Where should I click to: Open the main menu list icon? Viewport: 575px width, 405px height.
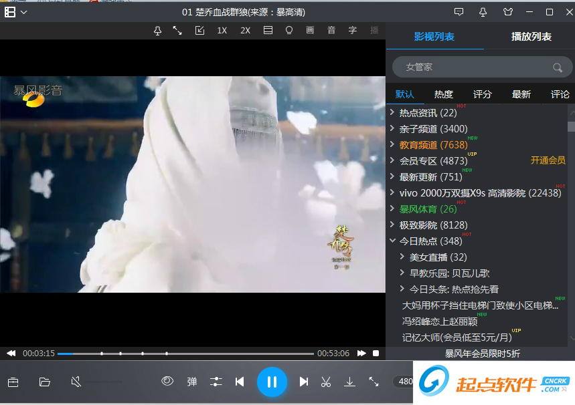tap(10, 12)
